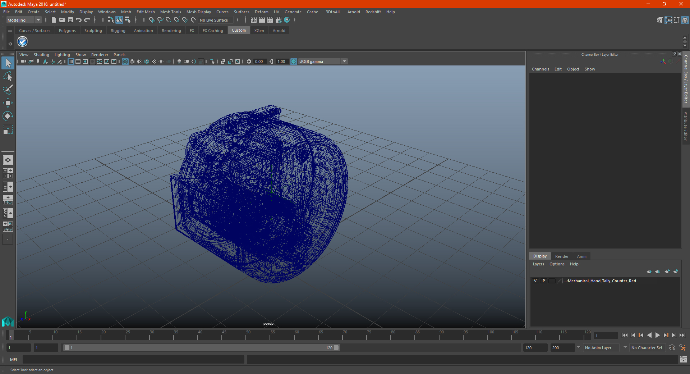Toggle wireframe on shaded display
Viewport: 690px width, 374px height.
(x=147, y=61)
